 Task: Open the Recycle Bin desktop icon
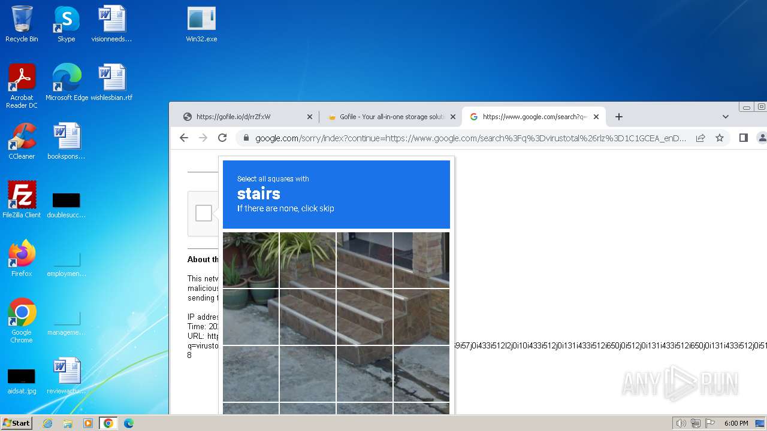tap(22, 24)
